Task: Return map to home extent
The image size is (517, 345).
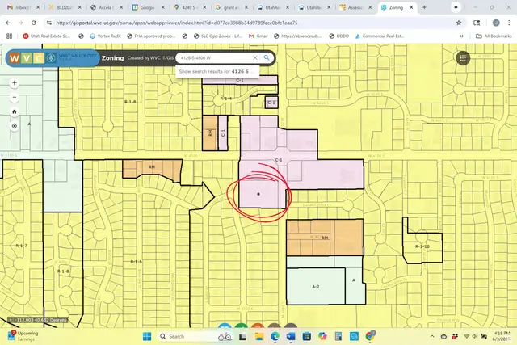Action: 15,111
